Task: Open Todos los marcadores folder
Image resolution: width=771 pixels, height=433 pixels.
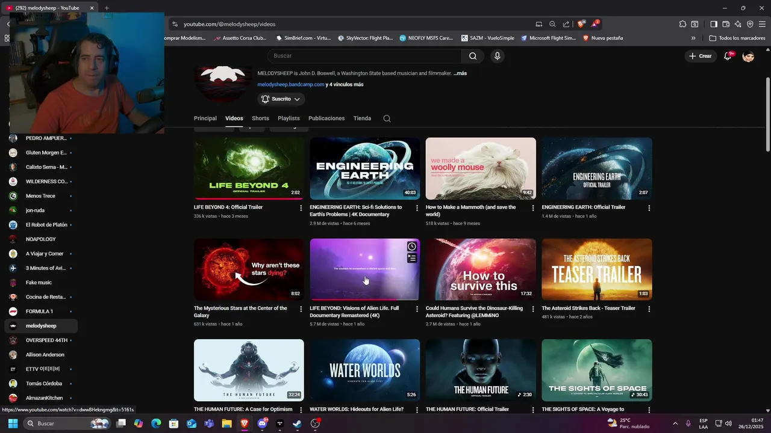Action: [x=737, y=38]
